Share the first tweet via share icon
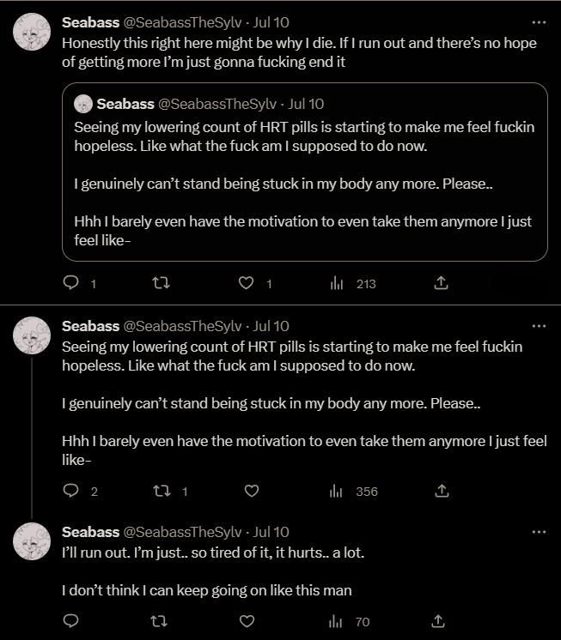 (442, 283)
